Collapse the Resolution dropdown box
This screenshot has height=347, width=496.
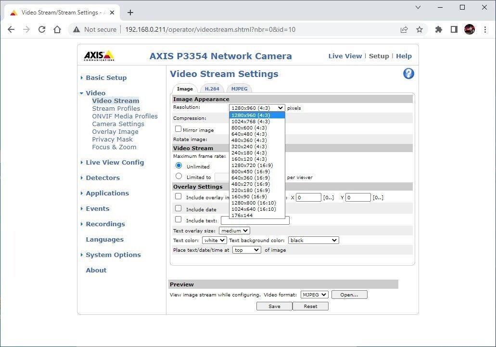(257, 108)
